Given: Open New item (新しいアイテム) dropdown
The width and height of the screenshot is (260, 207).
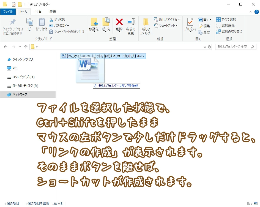Looking at the screenshot, I should tap(167, 19).
